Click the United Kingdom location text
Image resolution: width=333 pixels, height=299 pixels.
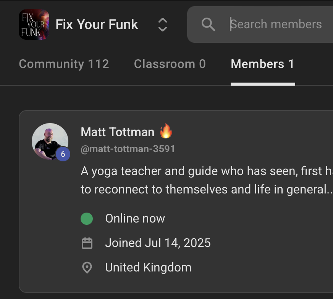(148, 268)
